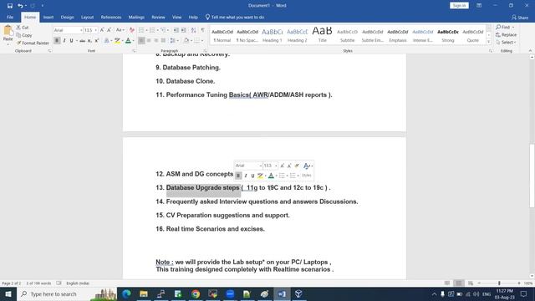Toggle paragraph marks with the Show/Hide ¶ icon

202,30
